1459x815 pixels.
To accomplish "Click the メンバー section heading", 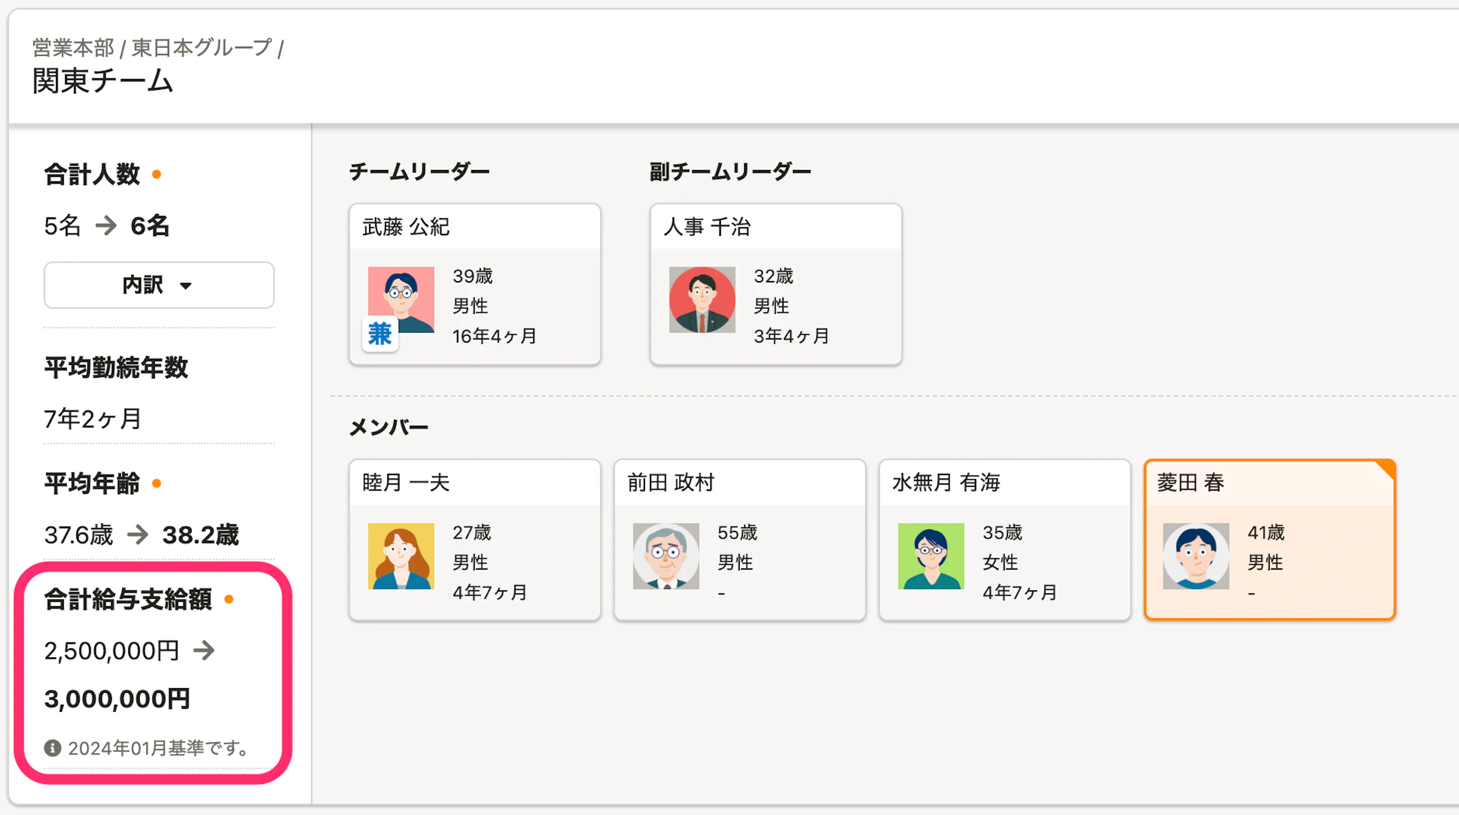I will [x=389, y=428].
